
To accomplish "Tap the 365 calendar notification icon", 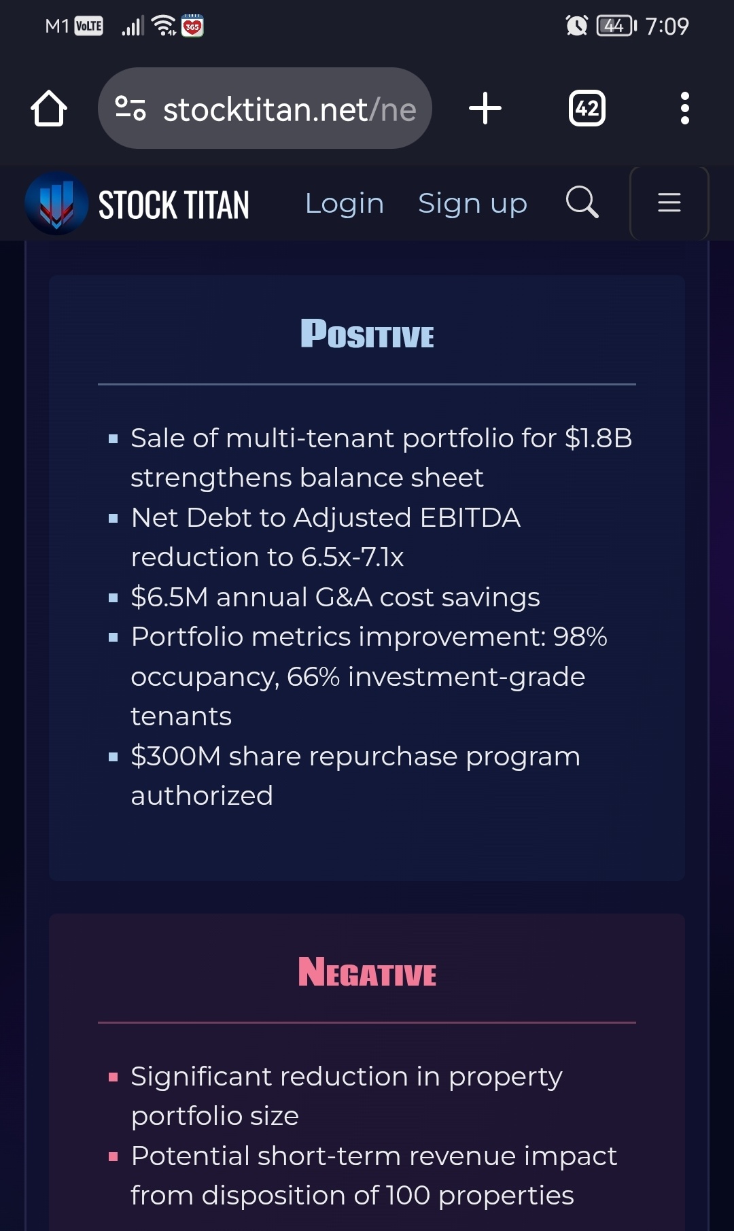I will pos(192,26).
